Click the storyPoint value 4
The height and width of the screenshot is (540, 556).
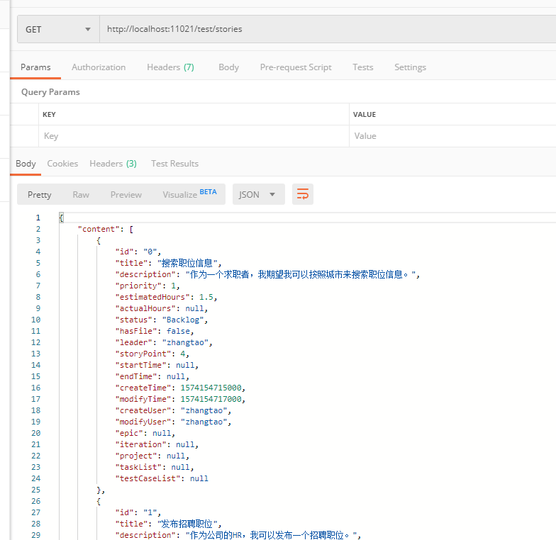click(183, 354)
